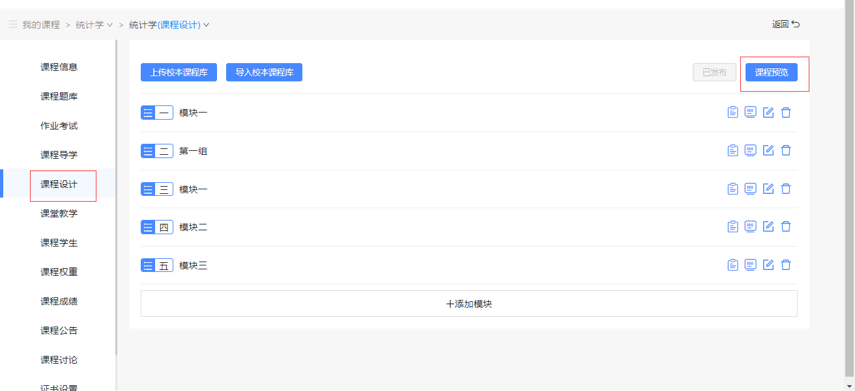Open 课程导学 in the sidebar
The width and height of the screenshot is (855, 391).
[x=59, y=155]
